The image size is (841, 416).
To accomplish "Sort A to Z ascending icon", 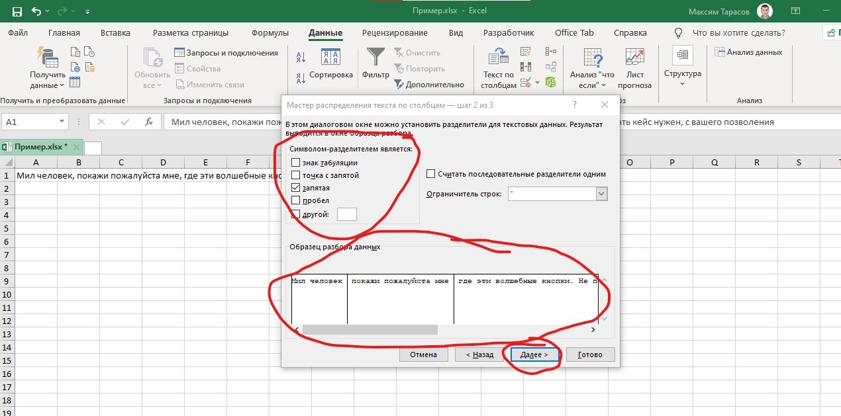I will tap(301, 58).
